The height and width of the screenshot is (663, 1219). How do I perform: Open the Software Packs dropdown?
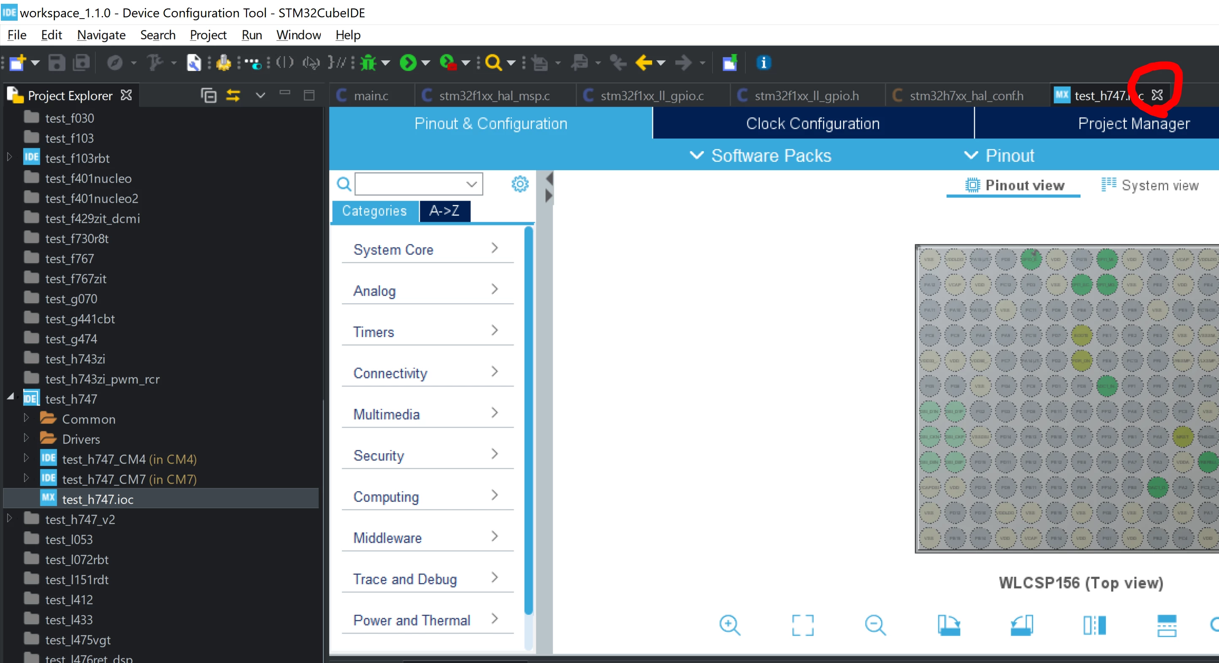point(760,155)
